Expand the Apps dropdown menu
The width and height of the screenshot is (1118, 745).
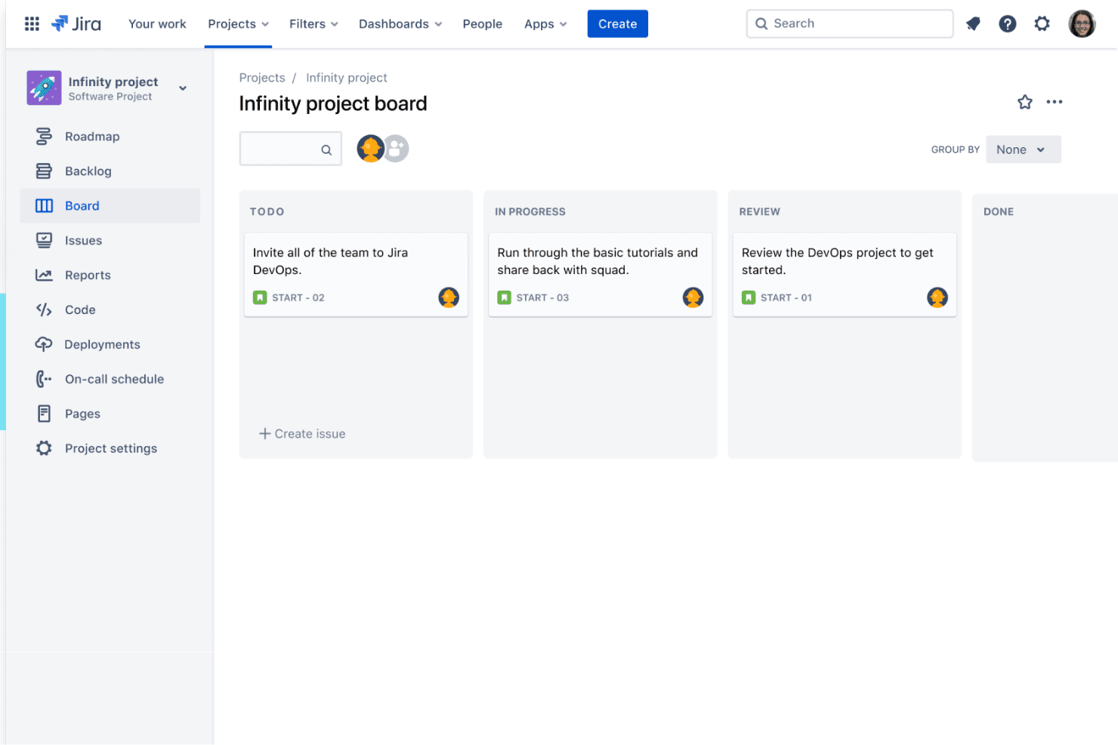(545, 24)
